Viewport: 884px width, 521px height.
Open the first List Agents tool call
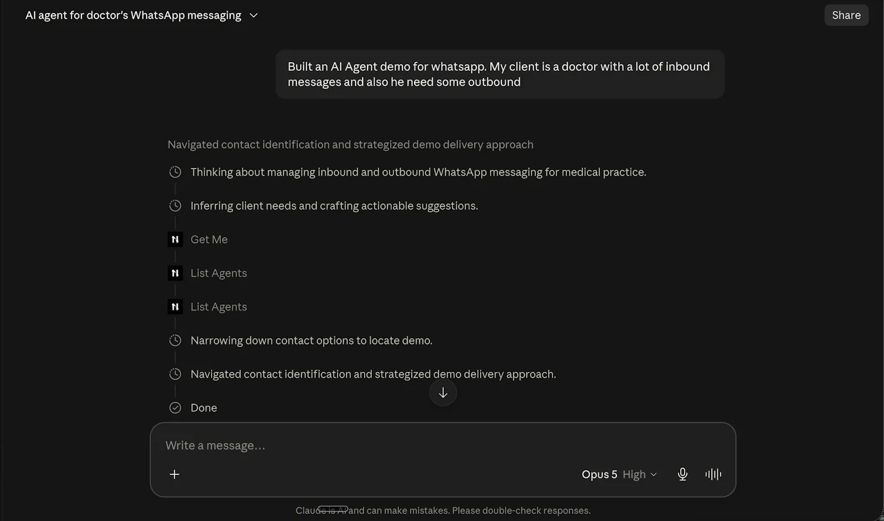[x=219, y=273]
